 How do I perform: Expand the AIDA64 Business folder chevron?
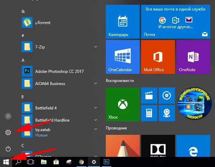click(96, 83)
